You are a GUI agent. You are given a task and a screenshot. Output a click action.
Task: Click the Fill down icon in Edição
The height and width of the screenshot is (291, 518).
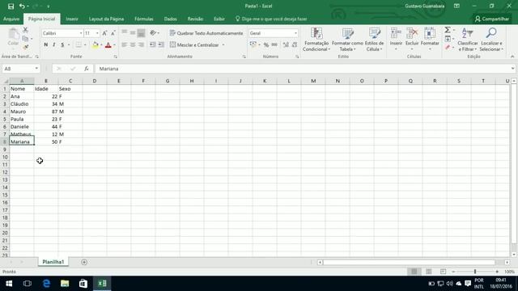tap(448, 39)
